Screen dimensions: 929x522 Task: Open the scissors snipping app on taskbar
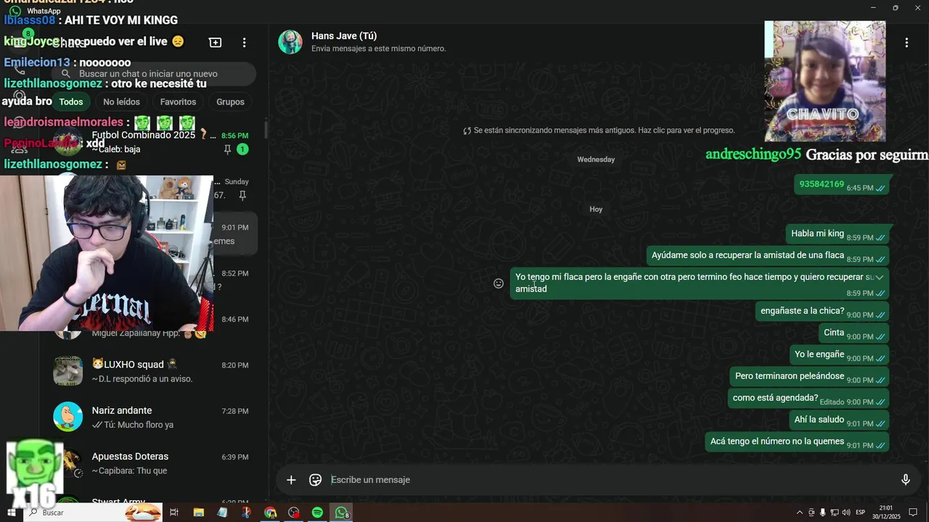click(x=246, y=513)
